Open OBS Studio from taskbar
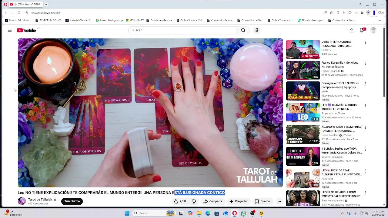 253,213
